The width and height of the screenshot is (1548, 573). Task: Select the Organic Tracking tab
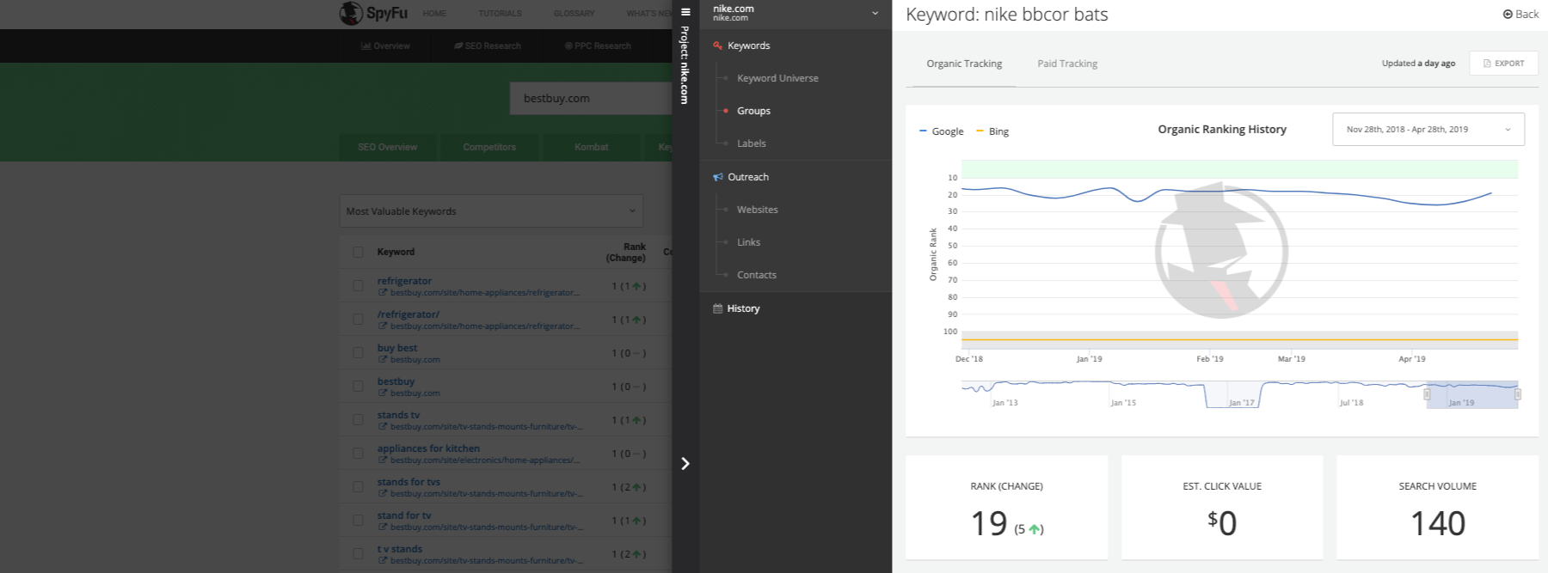(x=963, y=64)
